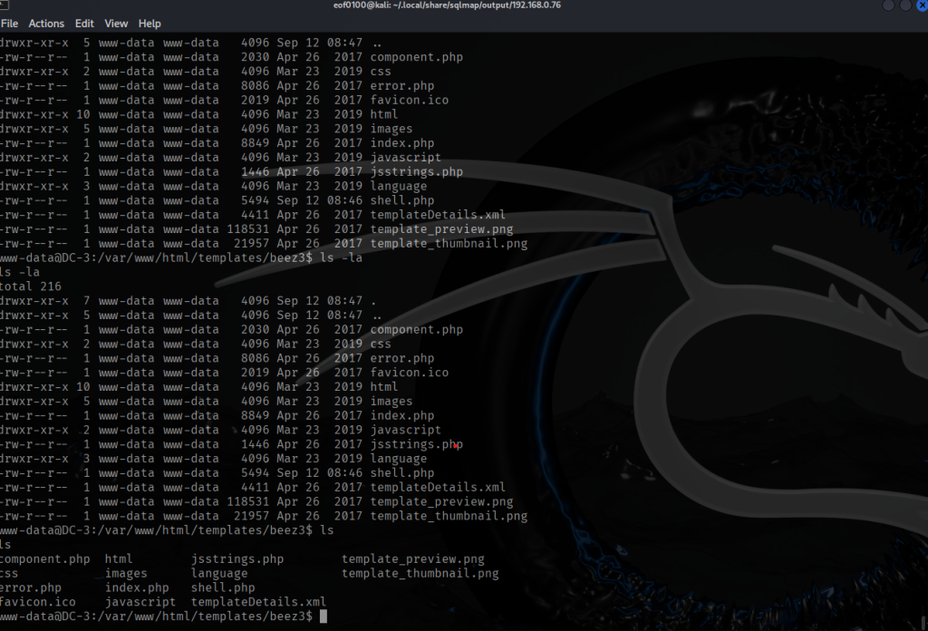Viewport: 928px width, 631px height.
Task: Open the Edit menu
Action: point(84,24)
